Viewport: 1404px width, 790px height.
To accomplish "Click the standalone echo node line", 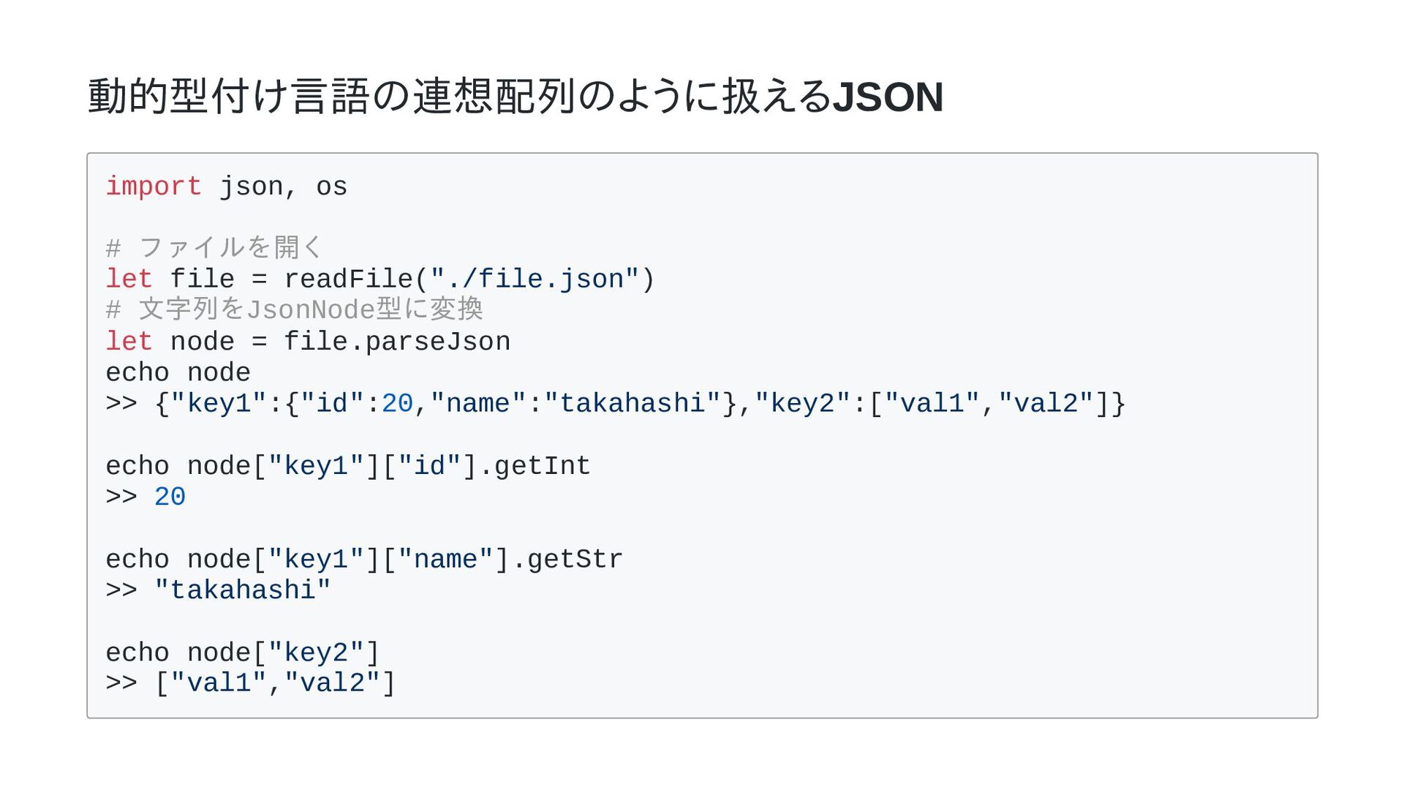I will click(178, 373).
